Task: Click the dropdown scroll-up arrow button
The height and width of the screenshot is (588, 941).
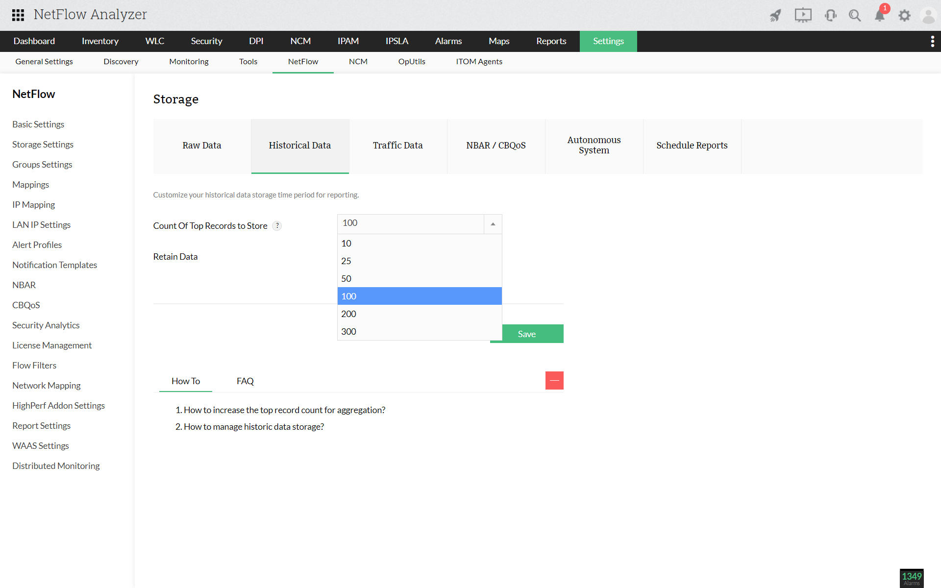Action: (493, 223)
